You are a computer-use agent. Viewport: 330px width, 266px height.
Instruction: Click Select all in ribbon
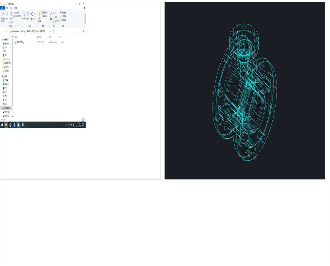(x=63, y=12)
